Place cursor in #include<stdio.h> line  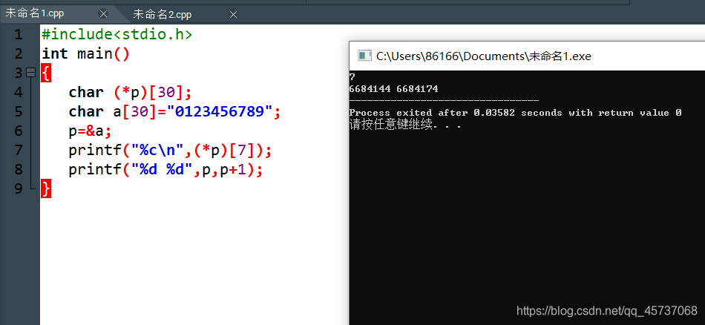117,34
